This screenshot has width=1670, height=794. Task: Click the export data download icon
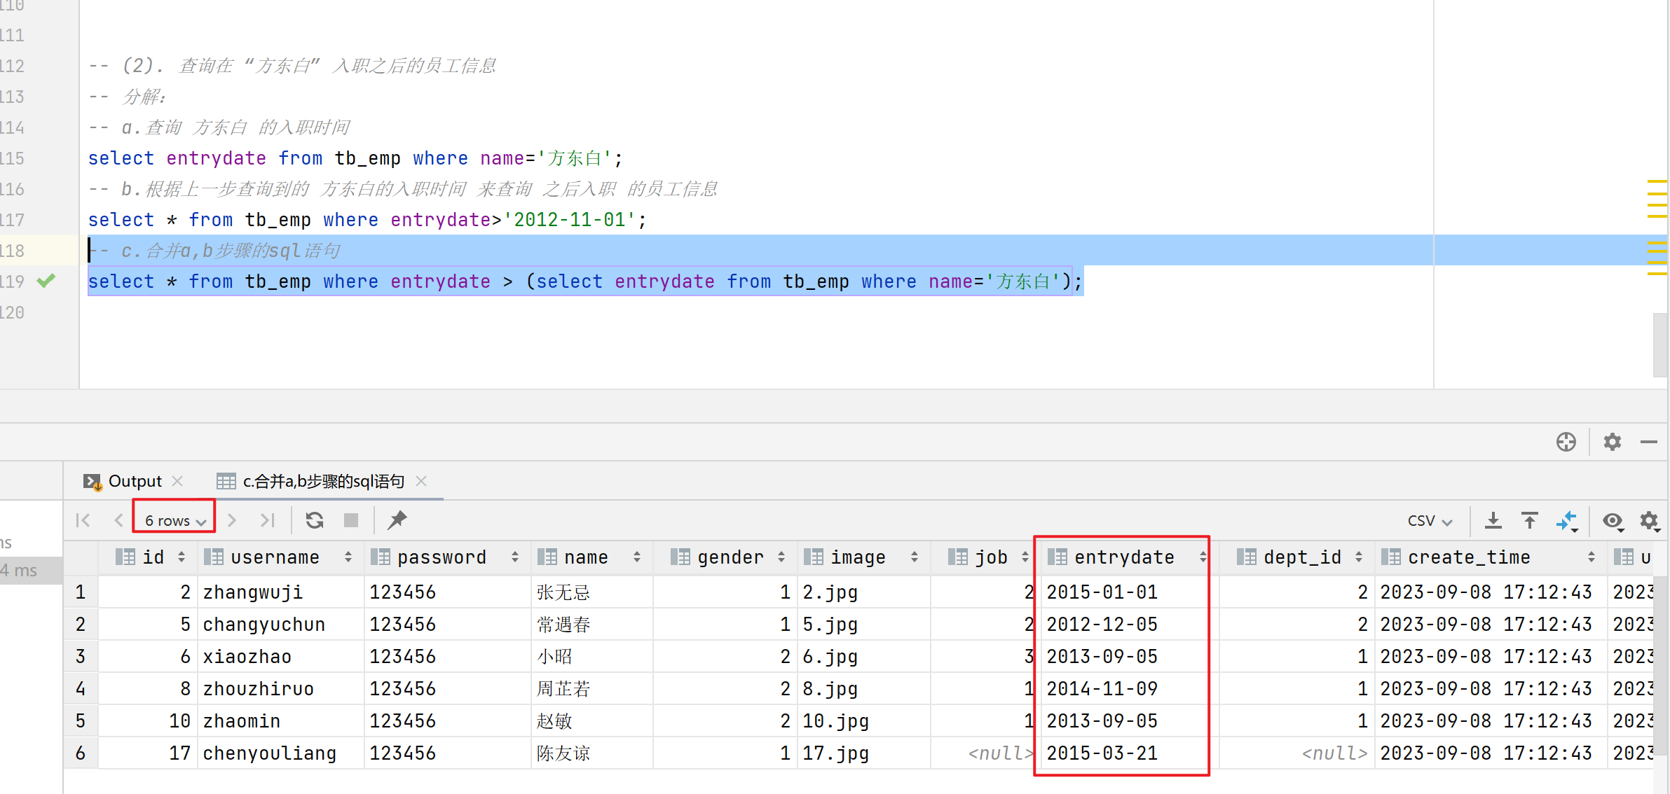coord(1493,520)
